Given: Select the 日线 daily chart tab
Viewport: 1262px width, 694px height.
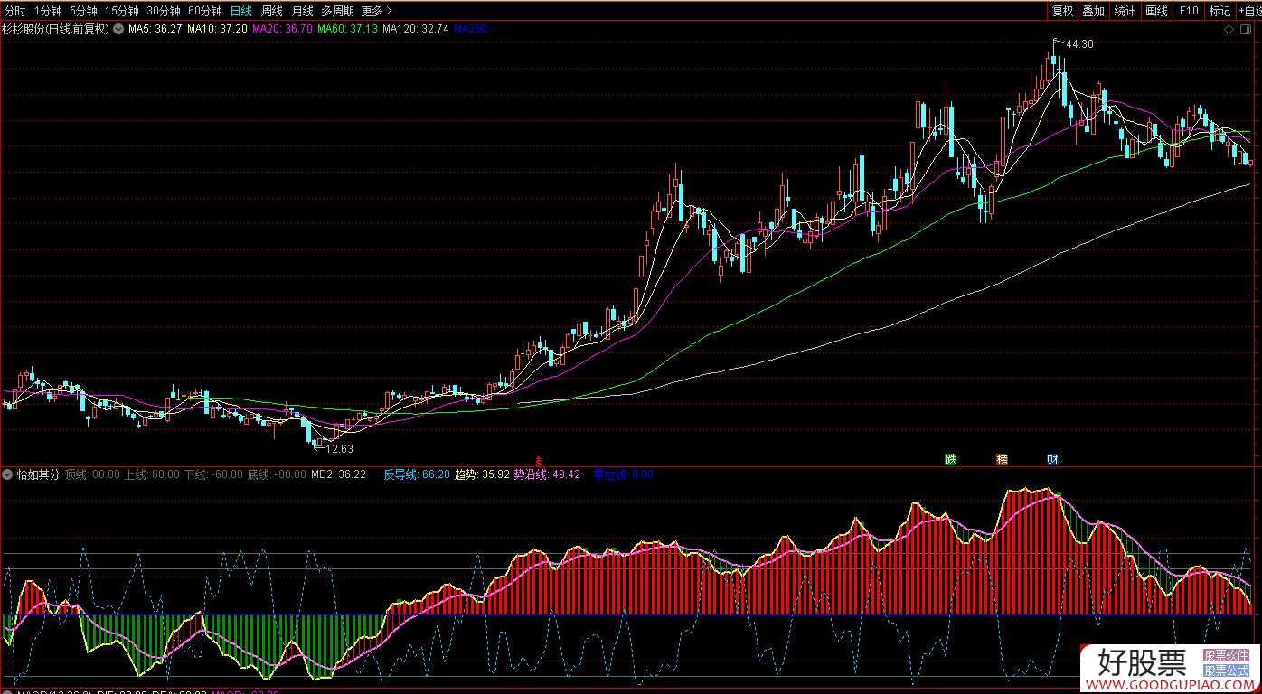Looking at the screenshot, I should click(240, 11).
